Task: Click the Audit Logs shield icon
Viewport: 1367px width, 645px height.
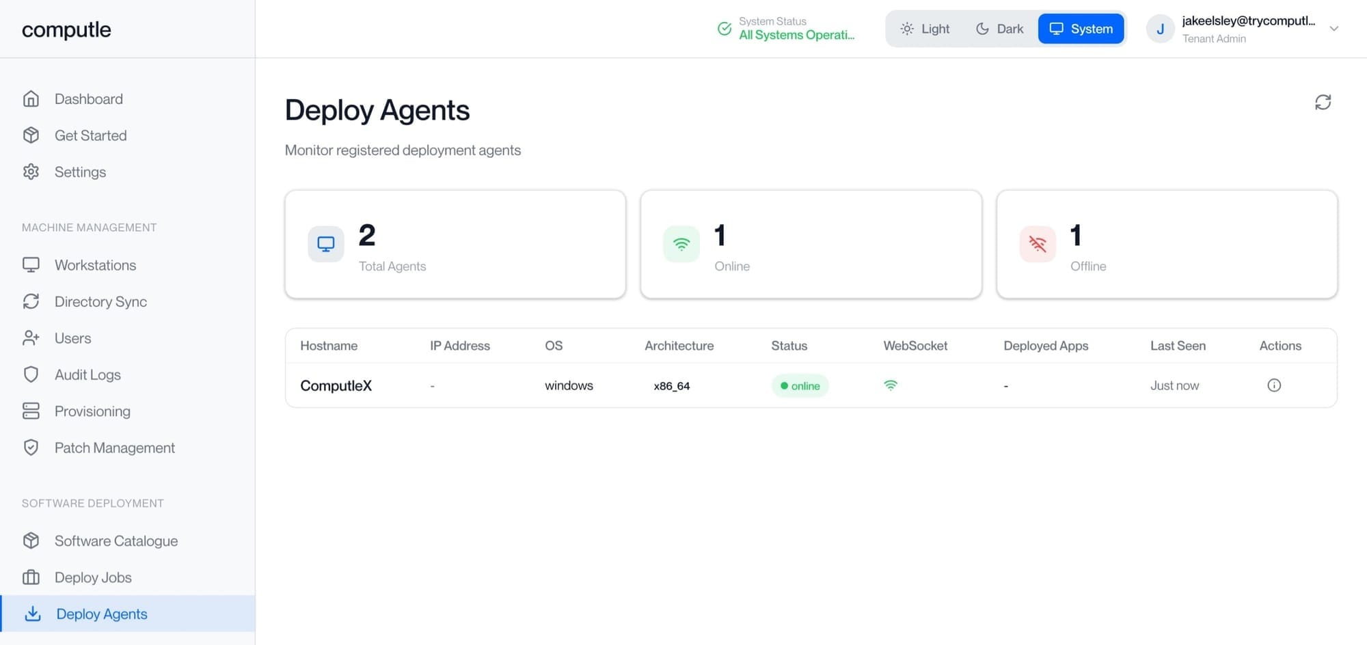Action: tap(31, 374)
